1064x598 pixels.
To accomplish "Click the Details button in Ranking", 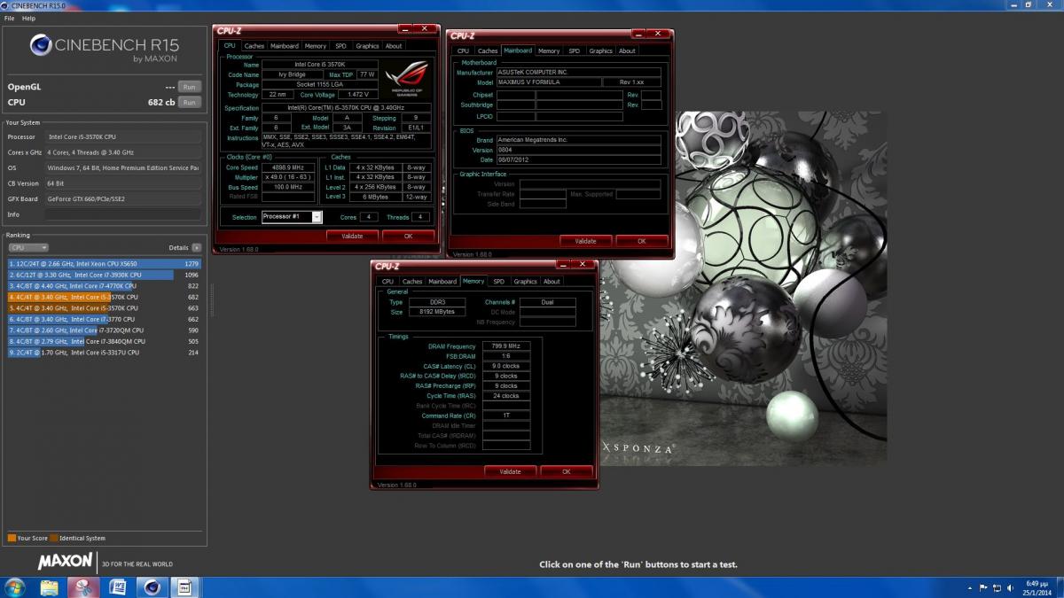I will click(x=196, y=248).
